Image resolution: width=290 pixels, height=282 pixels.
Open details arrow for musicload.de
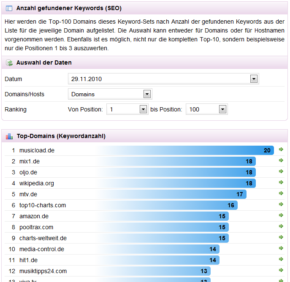281,149
